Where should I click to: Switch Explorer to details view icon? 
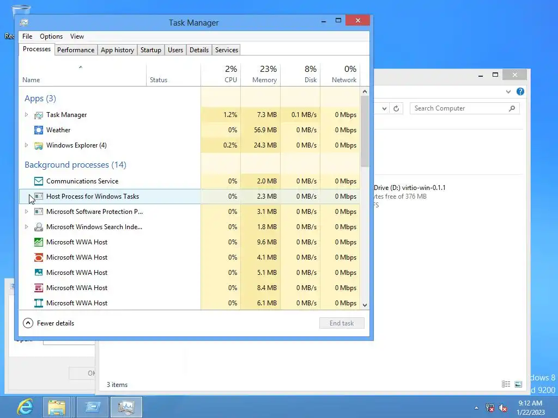click(506, 384)
